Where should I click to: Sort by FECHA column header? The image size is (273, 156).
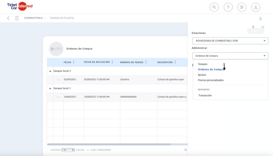(x=67, y=62)
